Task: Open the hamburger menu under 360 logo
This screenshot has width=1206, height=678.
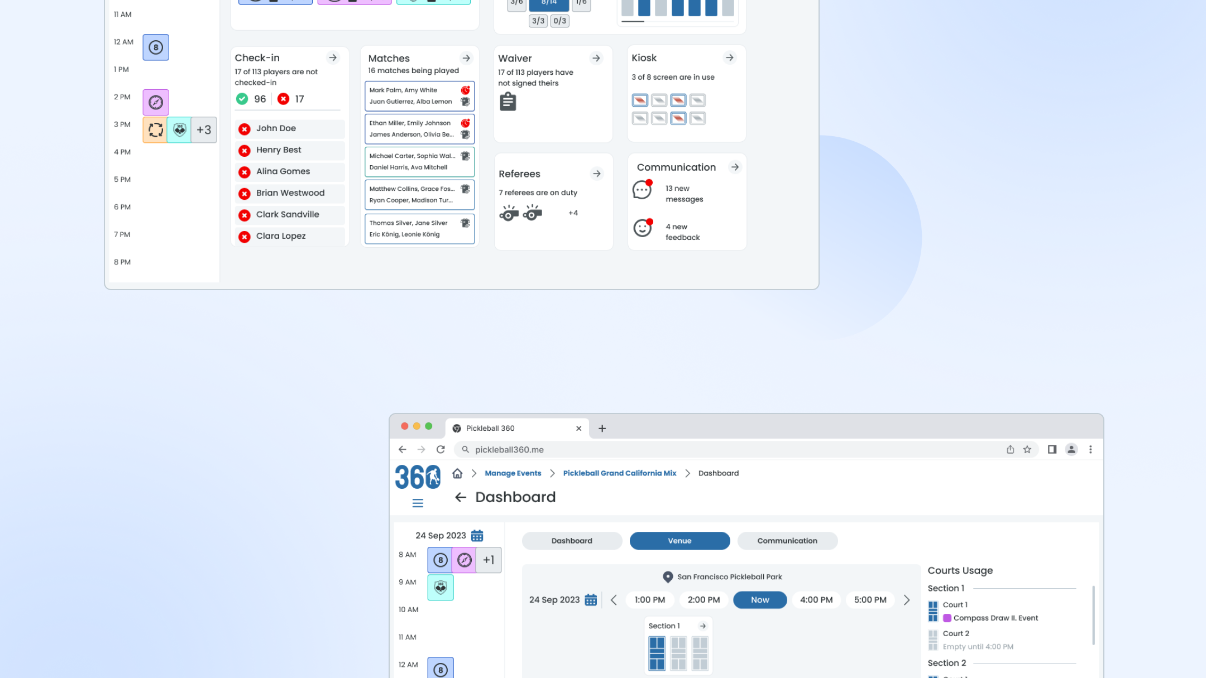Action: 418,503
